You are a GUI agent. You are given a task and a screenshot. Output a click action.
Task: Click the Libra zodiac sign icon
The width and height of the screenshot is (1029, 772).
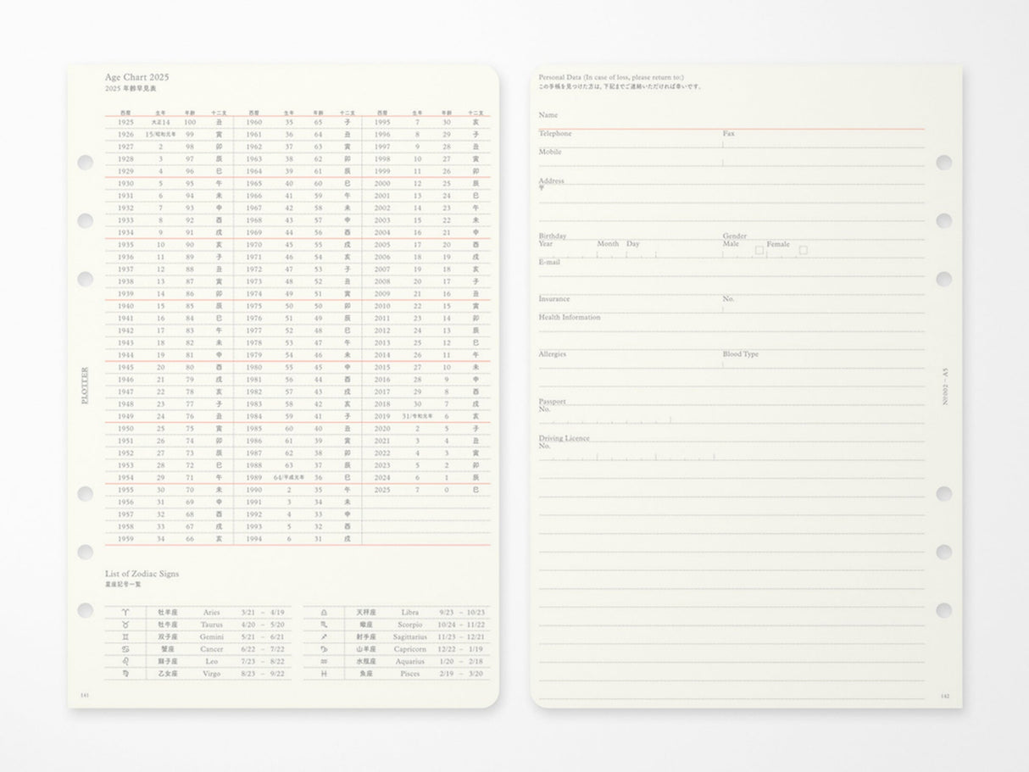(323, 613)
